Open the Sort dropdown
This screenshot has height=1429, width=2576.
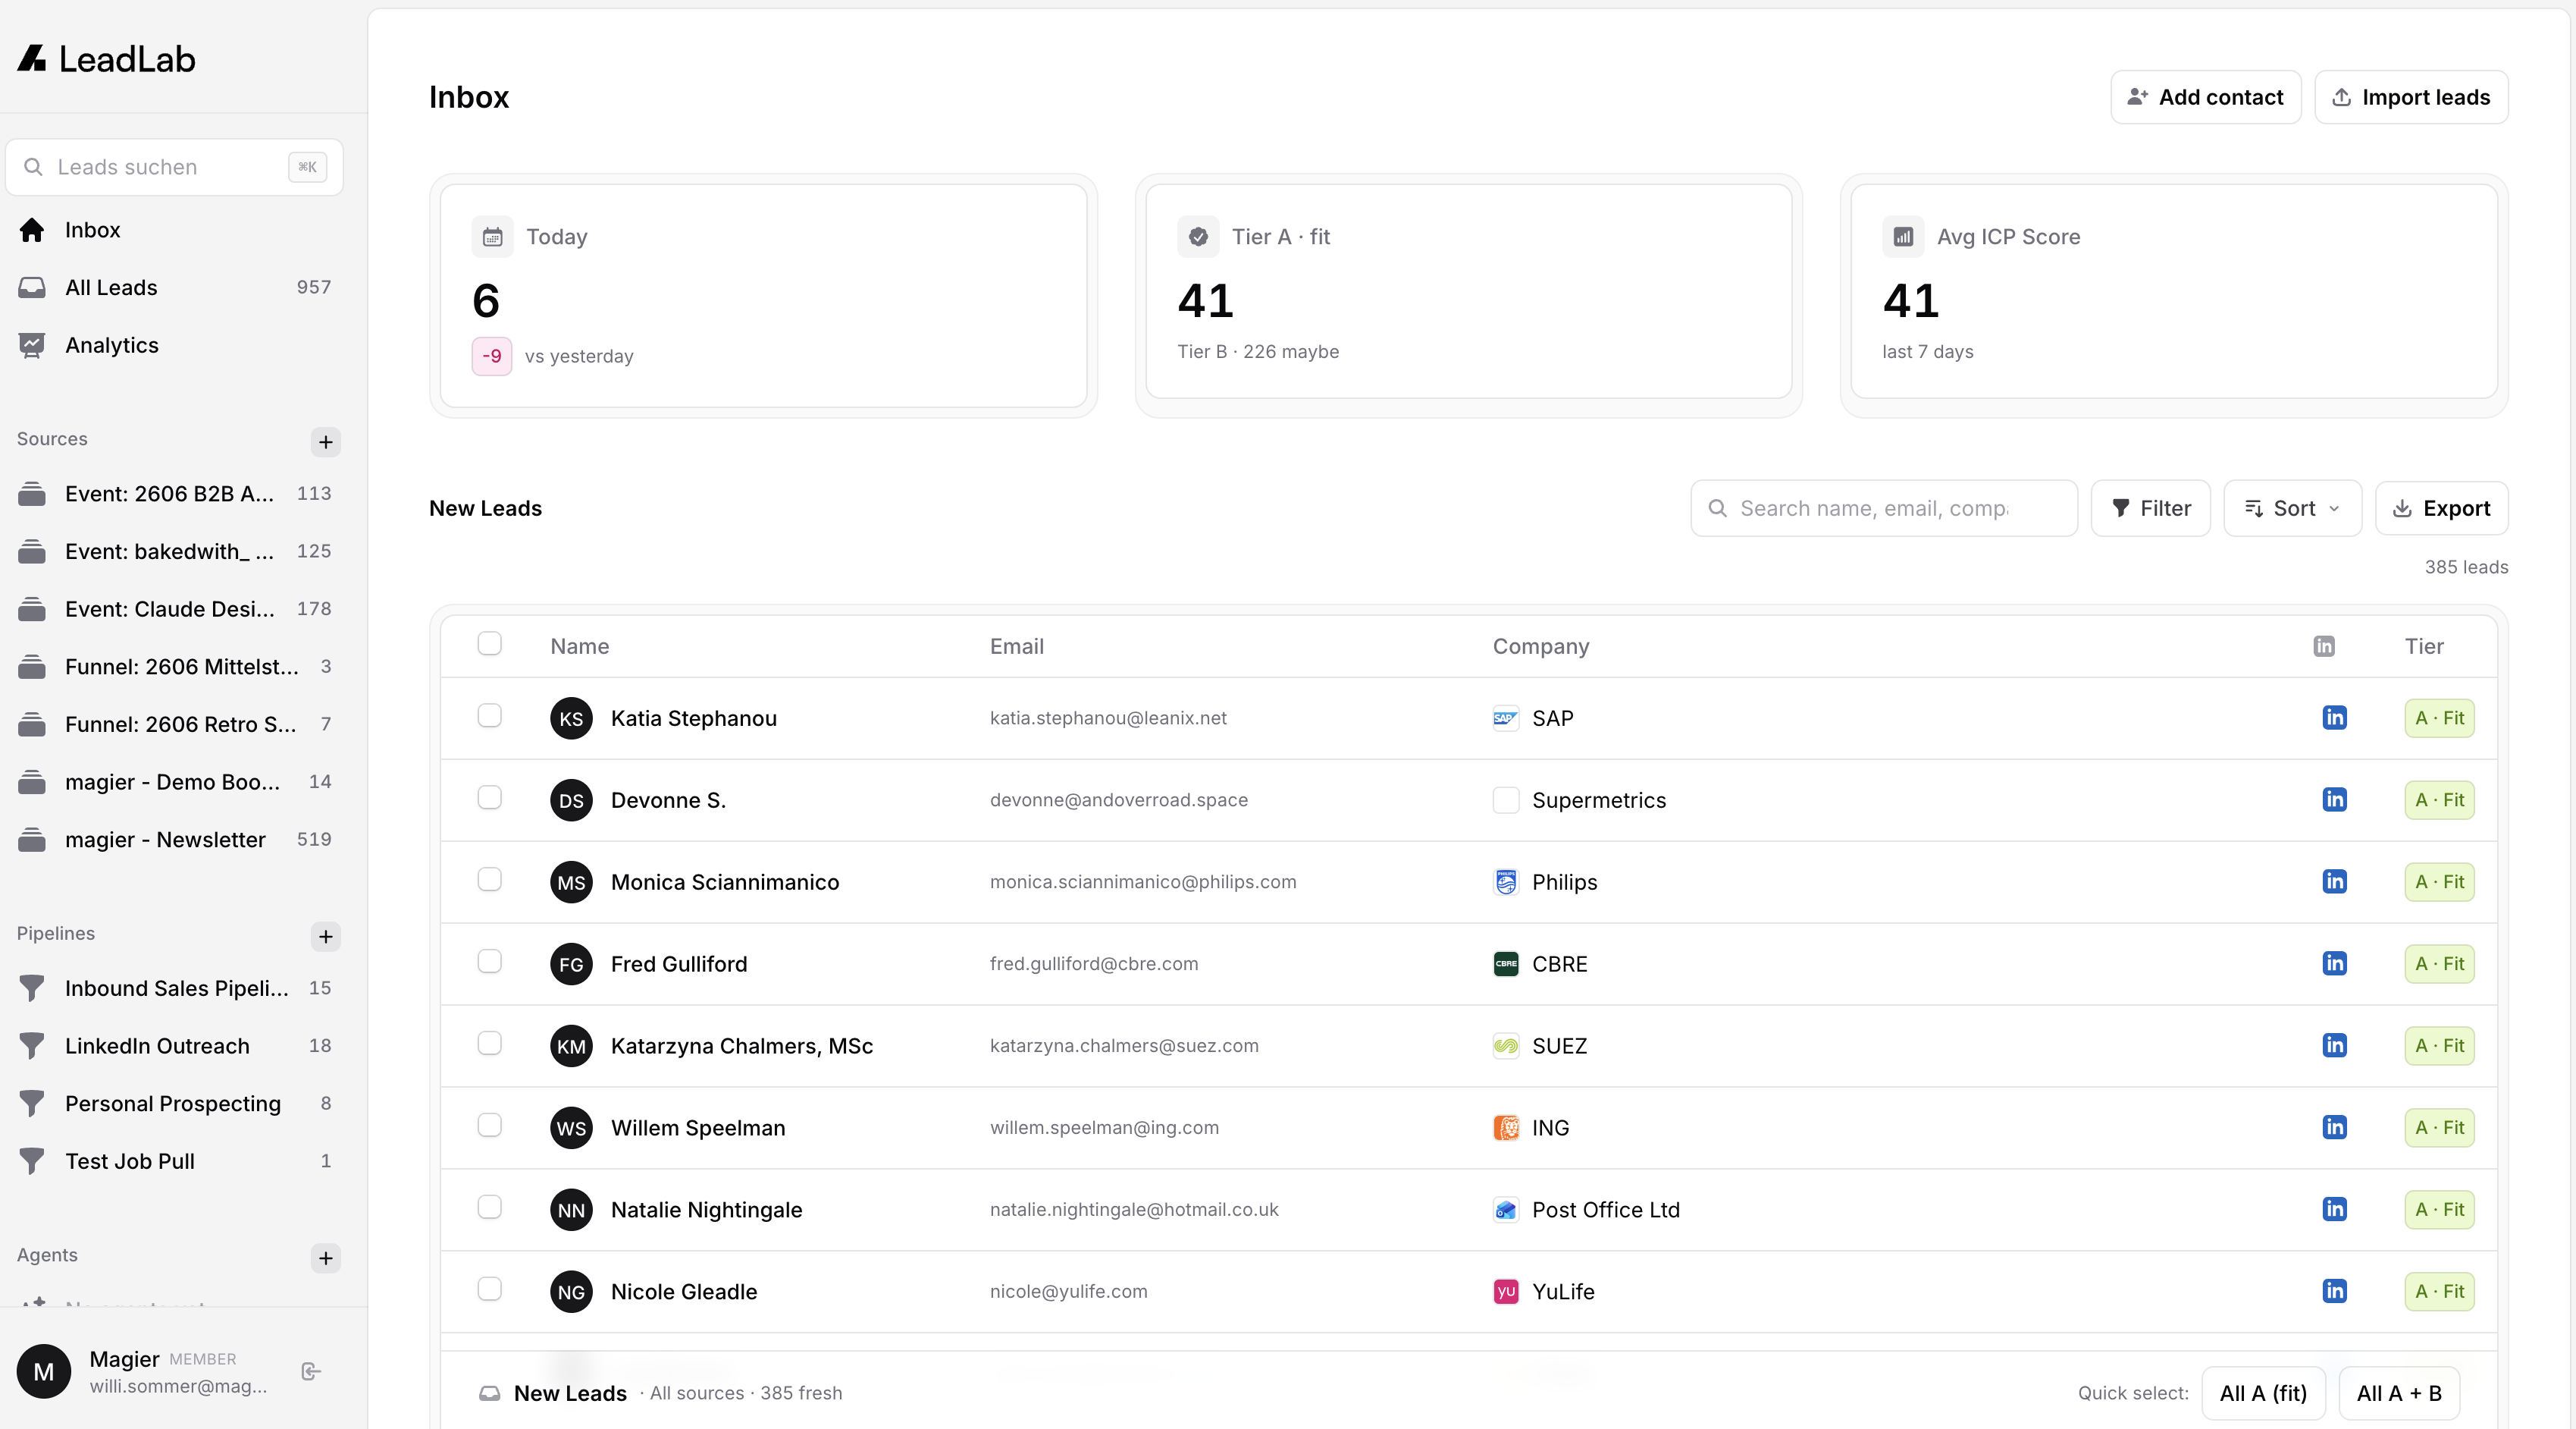[x=2292, y=508]
